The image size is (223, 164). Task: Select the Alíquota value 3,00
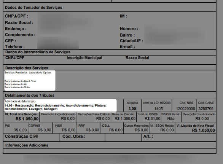click(132, 109)
